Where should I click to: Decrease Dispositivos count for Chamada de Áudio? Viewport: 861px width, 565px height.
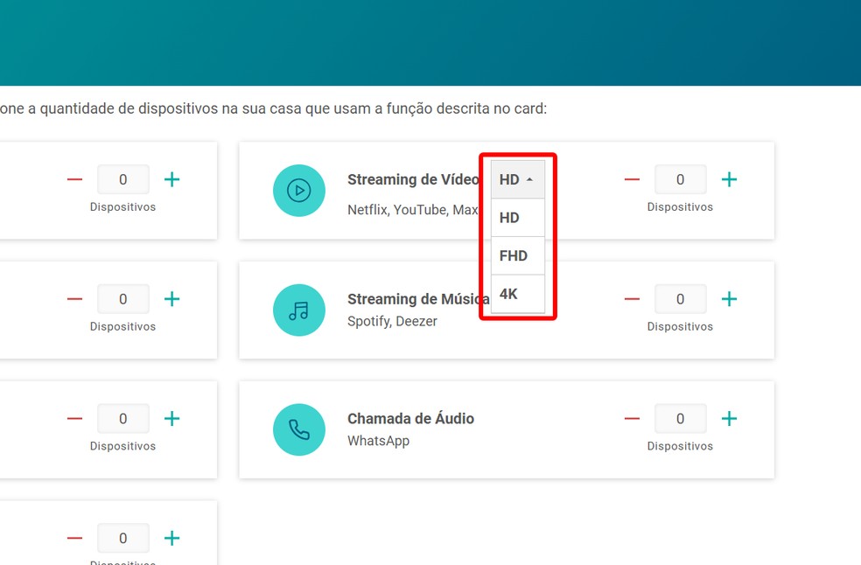(632, 418)
